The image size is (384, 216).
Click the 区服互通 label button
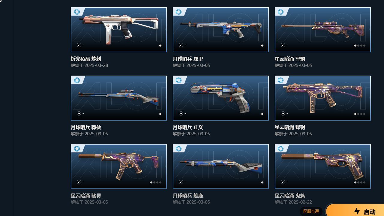coord(311,211)
